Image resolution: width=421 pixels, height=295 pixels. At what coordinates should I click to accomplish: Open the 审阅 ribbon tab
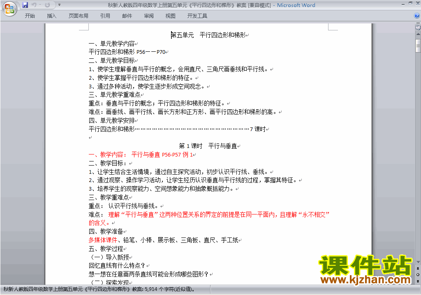(149, 16)
